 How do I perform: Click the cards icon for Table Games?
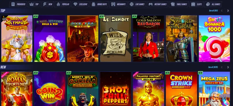pos(173,4)
